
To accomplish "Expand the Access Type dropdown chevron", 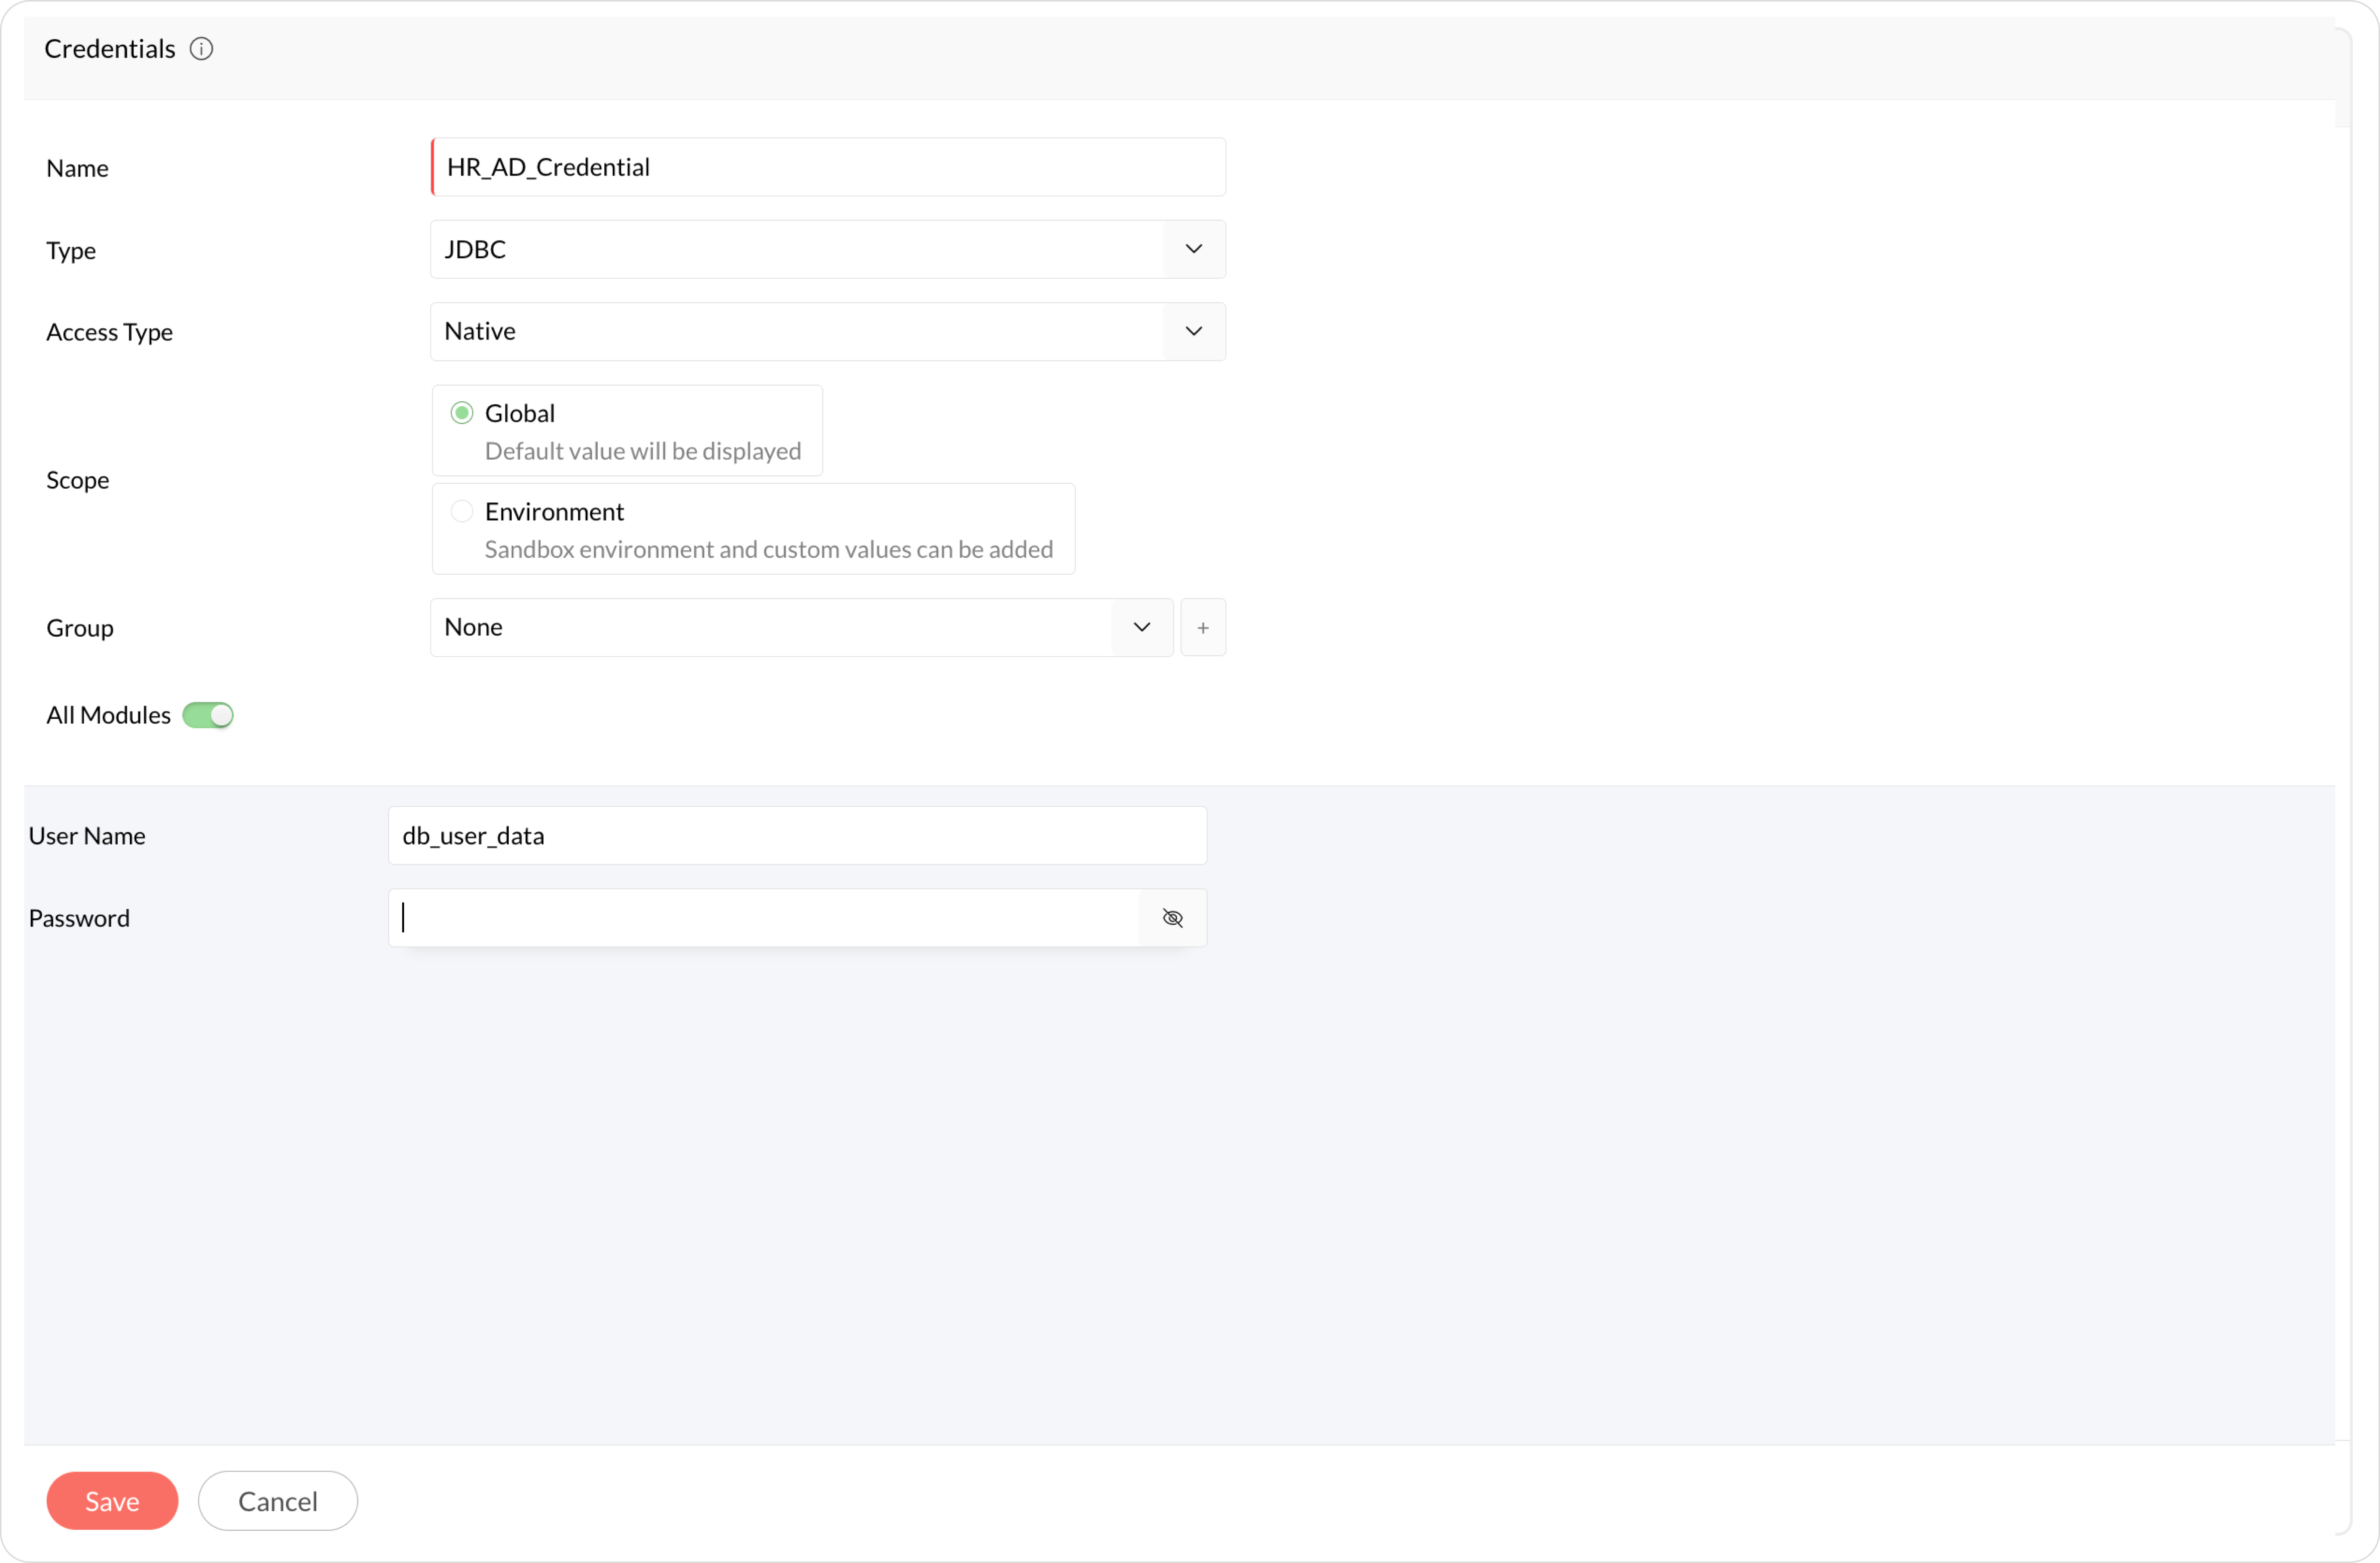I will click(1193, 331).
